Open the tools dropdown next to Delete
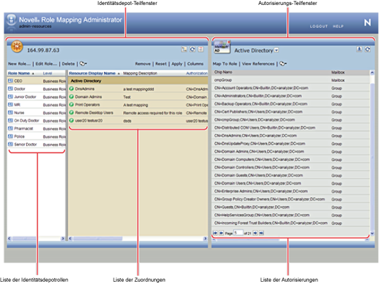Image resolution: width=379 pixels, height=283 pixels. click(83, 64)
